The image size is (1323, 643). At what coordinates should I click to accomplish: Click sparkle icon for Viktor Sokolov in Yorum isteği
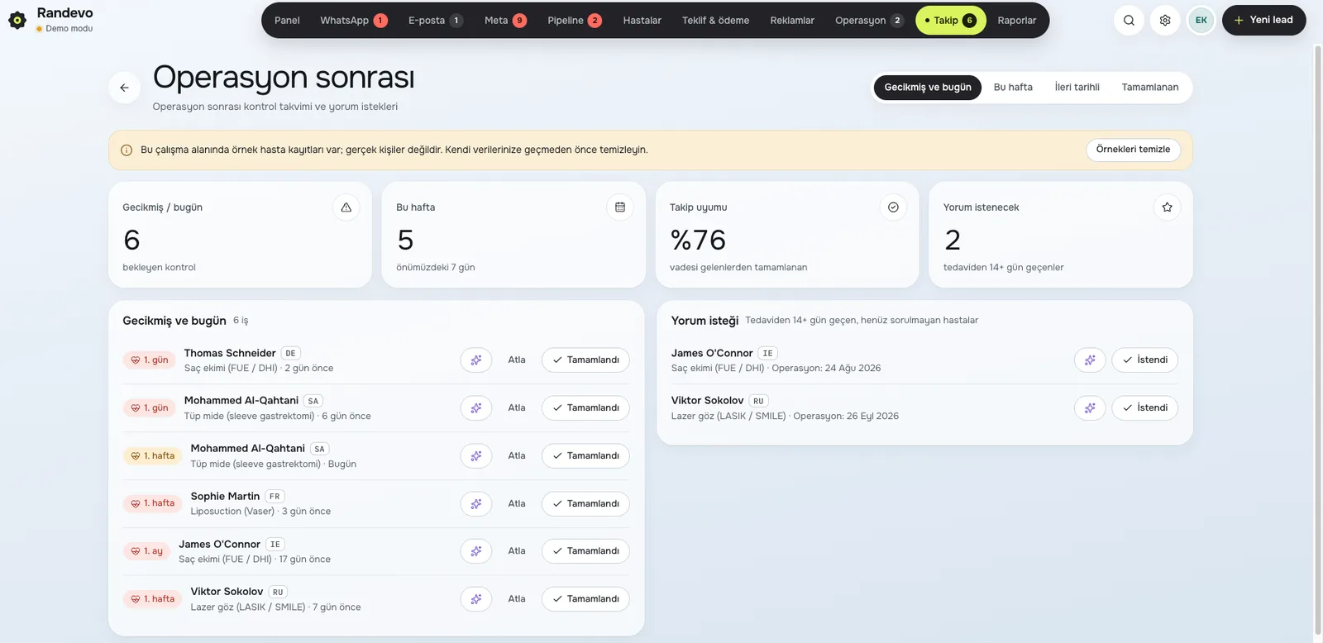click(1090, 408)
